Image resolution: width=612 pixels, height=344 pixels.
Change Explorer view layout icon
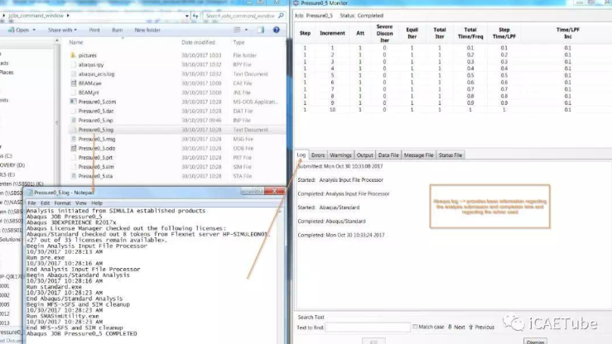[237, 30]
